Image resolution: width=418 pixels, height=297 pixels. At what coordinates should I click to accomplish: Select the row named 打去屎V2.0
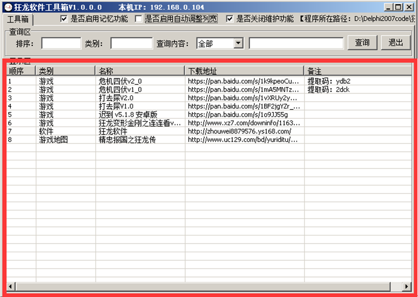(x=209, y=98)
